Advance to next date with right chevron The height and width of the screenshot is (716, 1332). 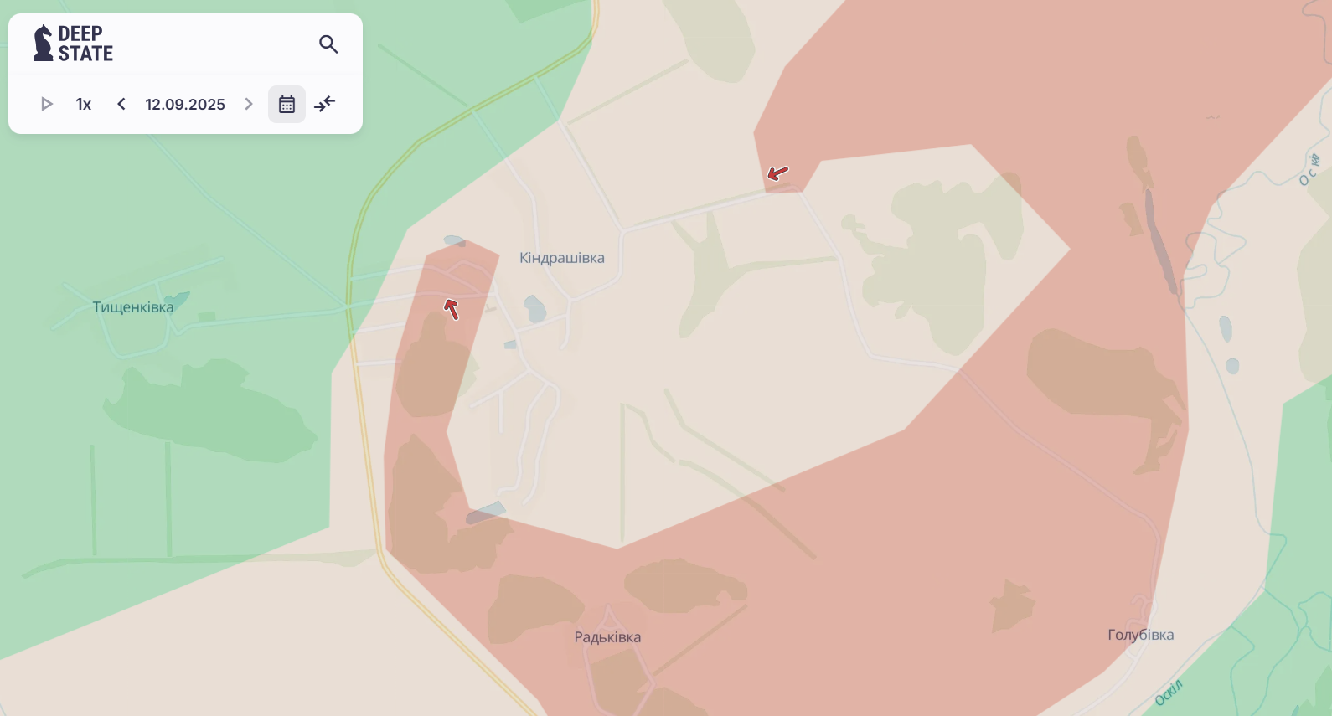tap(249, 104)
